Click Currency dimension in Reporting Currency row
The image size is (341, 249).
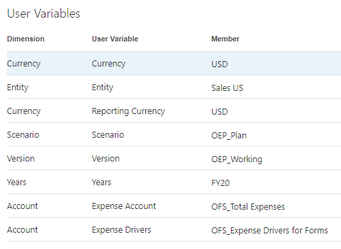coord(24,111)
